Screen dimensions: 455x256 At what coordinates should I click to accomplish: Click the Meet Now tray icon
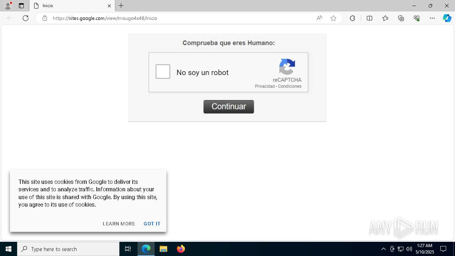point(392,249)
